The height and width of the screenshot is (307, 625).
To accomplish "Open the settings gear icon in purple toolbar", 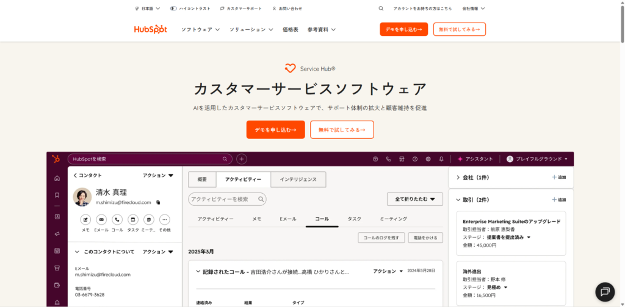I will 428,159.
